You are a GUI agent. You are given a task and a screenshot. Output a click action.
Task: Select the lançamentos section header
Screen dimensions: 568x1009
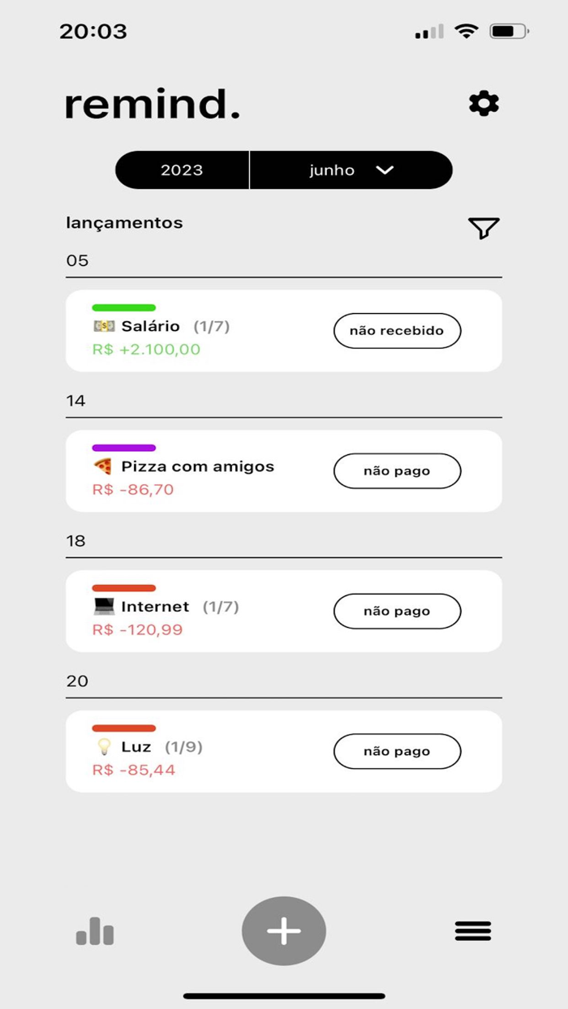coord(124,222)
